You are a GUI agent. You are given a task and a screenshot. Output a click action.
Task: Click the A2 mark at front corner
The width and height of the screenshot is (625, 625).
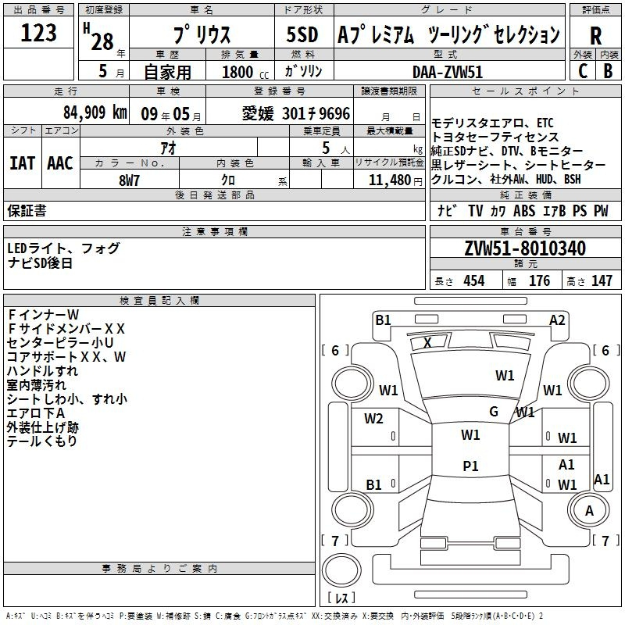click(557, 320)
